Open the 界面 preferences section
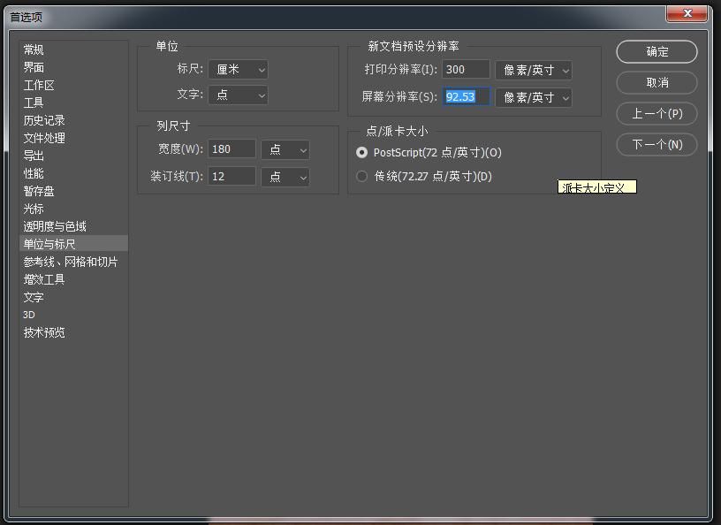The image size is (721, 525). pos(33,67)
